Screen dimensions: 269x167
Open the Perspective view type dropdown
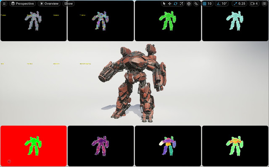(x=22, y=4)
